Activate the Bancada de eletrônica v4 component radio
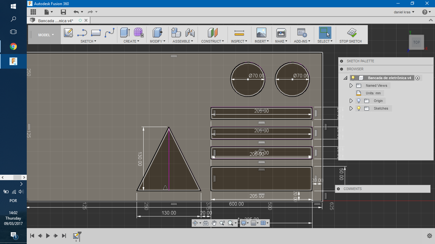Image resolution: width=435 pixels, height=244 pixels. point(418,78)
